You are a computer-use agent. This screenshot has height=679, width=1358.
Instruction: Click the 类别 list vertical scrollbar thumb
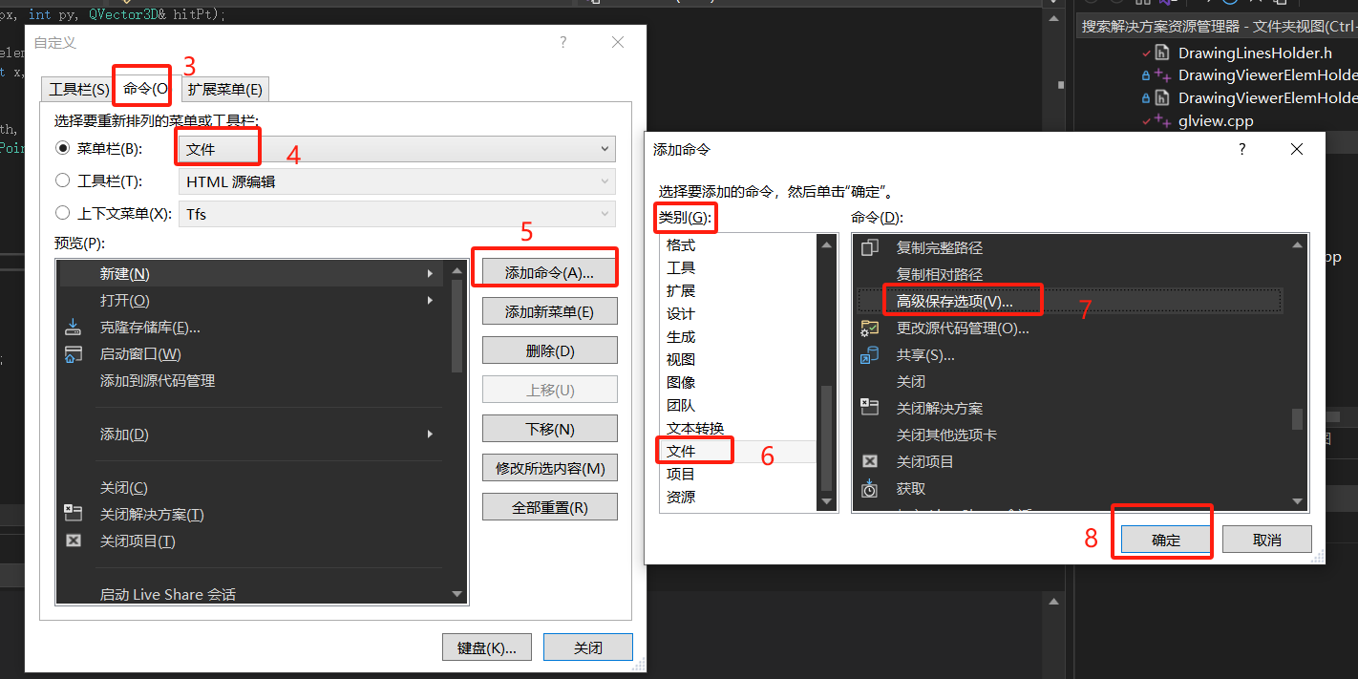click(x=826, y=436)
